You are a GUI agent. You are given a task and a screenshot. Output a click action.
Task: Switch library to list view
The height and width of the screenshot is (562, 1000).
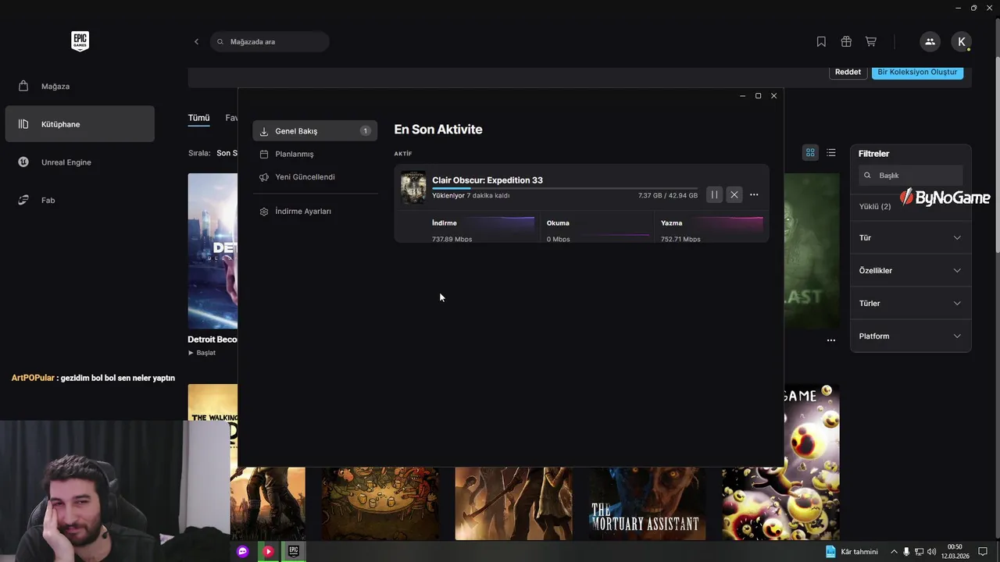[831, 152]
